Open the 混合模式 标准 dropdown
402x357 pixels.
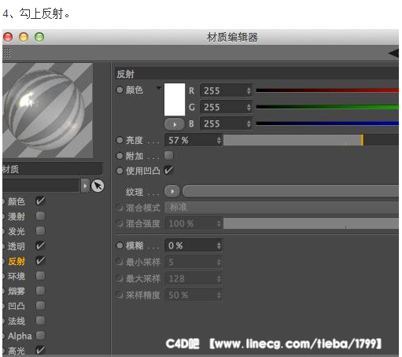(282, 208)
